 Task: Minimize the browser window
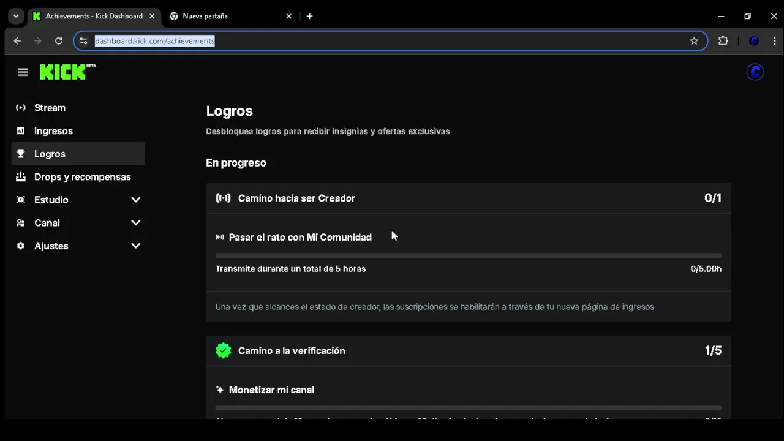(x=720, y=16)
